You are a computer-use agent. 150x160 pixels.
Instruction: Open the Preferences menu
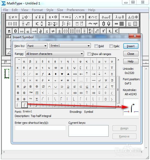[76, 10]
